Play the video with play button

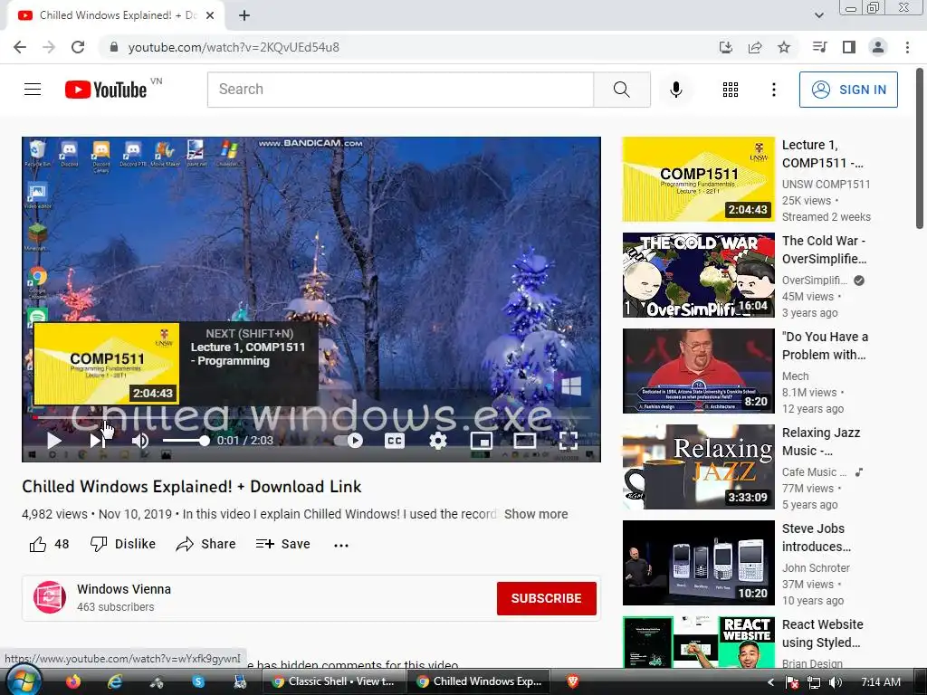pos(53,441)
